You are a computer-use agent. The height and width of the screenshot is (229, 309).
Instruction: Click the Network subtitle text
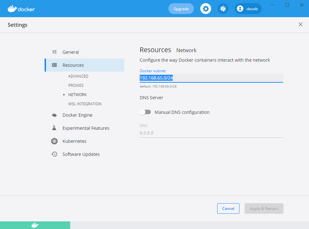[x=186, y=50]
